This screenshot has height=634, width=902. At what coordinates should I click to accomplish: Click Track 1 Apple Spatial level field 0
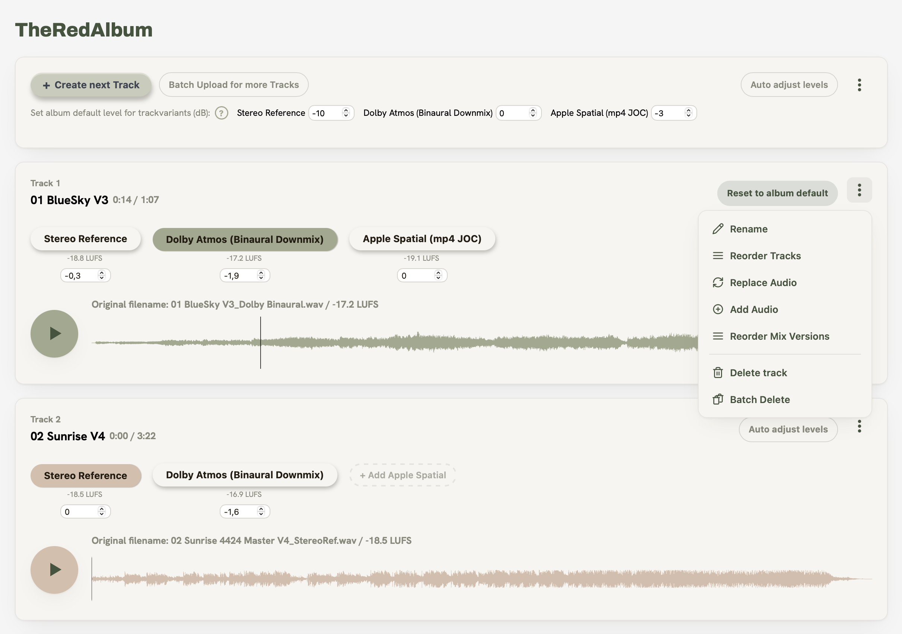tap(422, 276)
